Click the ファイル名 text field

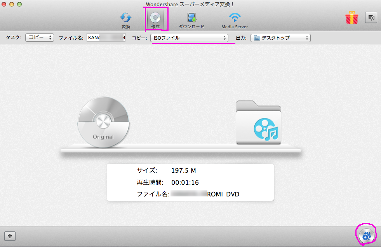106,37
